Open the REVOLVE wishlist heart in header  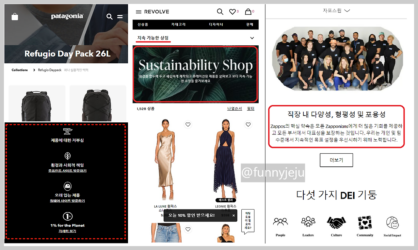(232, 12)
